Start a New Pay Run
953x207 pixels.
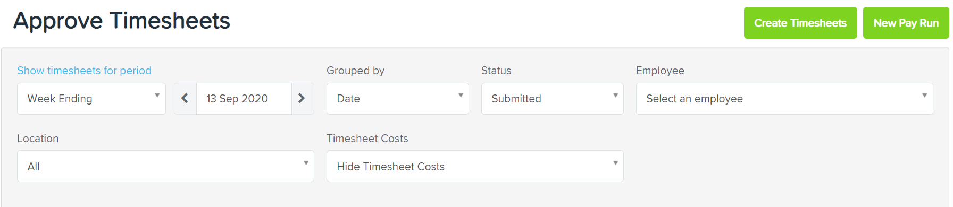click(x=906, y=23)
